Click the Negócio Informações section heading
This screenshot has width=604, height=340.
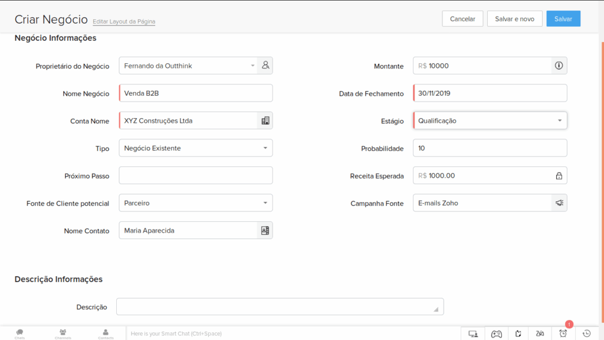point(55,38)
